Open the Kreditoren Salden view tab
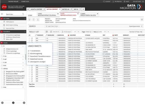This screenshot has width=145, height=105. pos(88,14)
